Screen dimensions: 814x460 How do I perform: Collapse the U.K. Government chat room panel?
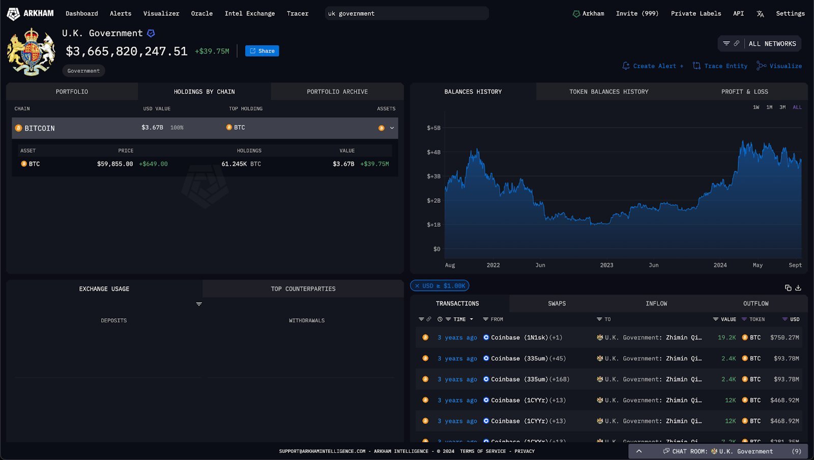639,451
